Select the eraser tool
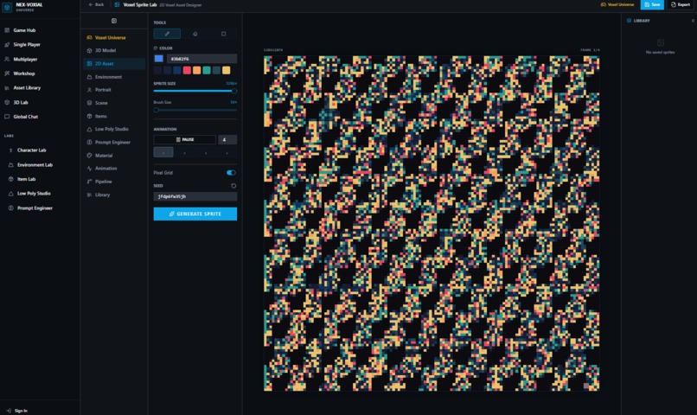 pyautogui.click(x=195, y=34)
